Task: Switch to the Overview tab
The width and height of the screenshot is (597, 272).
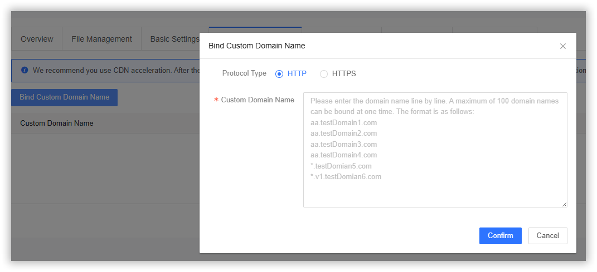Action: click(37, 39)
